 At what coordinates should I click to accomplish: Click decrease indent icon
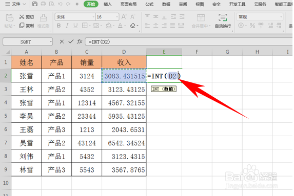pos(173,17)
